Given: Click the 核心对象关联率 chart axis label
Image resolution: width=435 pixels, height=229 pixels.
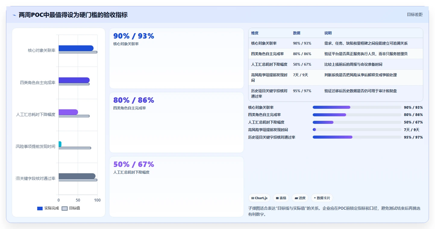Looking at the screenshot, I should (x=42, y=51).
